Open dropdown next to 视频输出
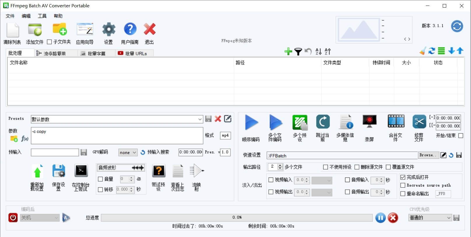The image size is (471, 237). click(322, 192)
